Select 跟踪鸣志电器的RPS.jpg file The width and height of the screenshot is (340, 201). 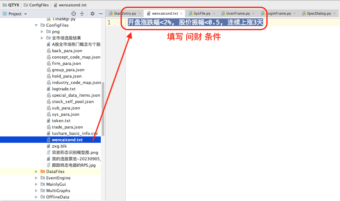74,165
